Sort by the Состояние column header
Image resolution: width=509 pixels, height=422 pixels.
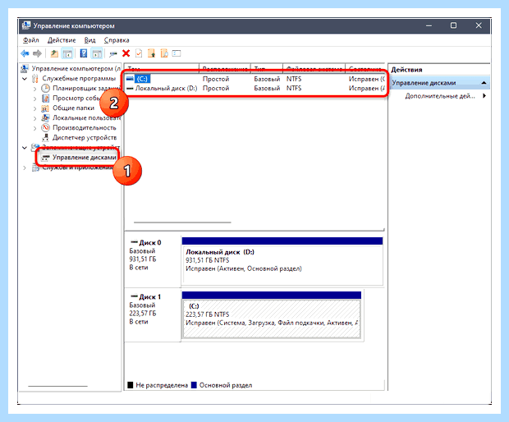(365, 68)
